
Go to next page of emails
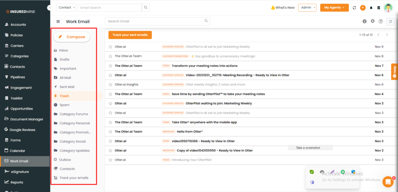387,35
